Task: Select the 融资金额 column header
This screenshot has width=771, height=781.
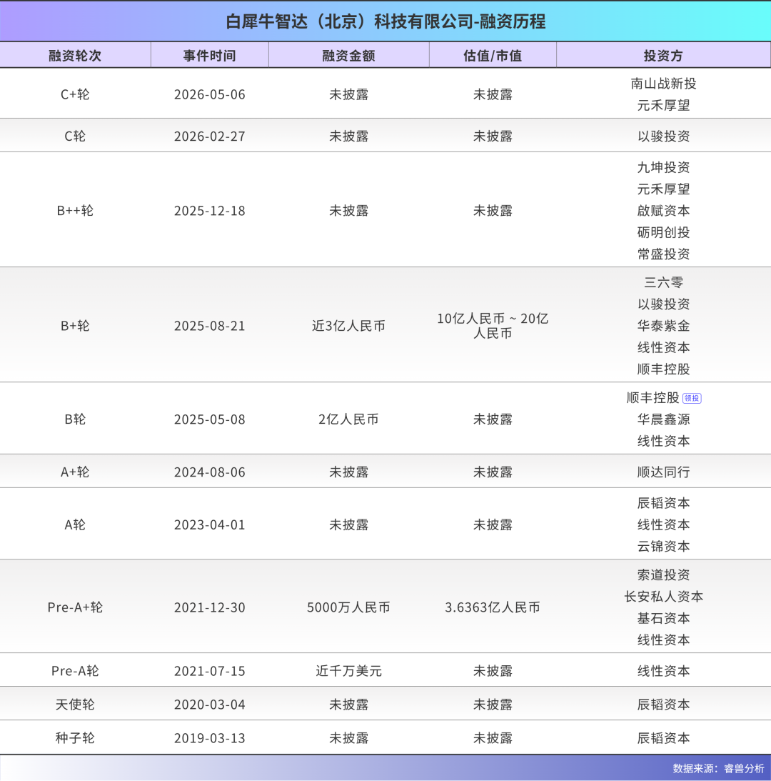Action: pos(348,55)
